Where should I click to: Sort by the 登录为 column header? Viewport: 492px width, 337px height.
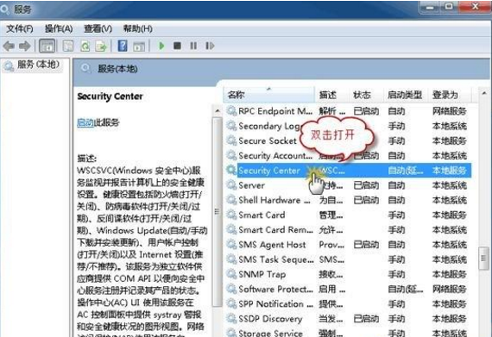450,95
